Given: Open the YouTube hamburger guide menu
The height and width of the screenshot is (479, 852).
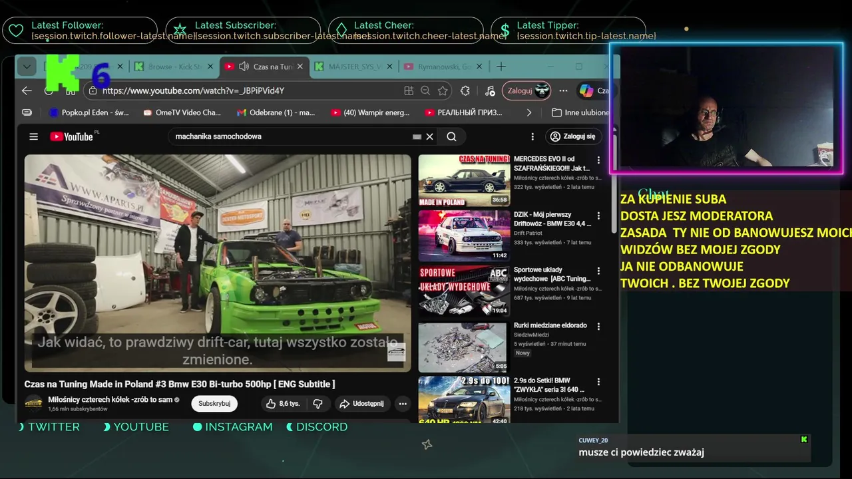Looking at the screenshot, I should tap(33, 136).
